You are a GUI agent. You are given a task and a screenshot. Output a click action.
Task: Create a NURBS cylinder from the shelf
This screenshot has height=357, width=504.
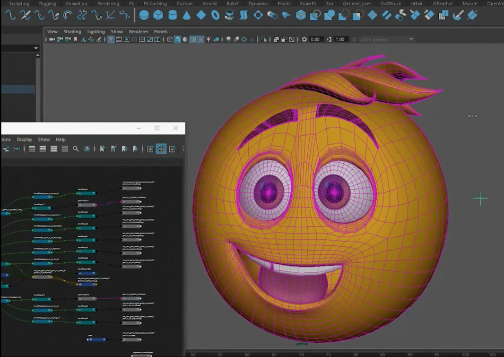[172, 15]
